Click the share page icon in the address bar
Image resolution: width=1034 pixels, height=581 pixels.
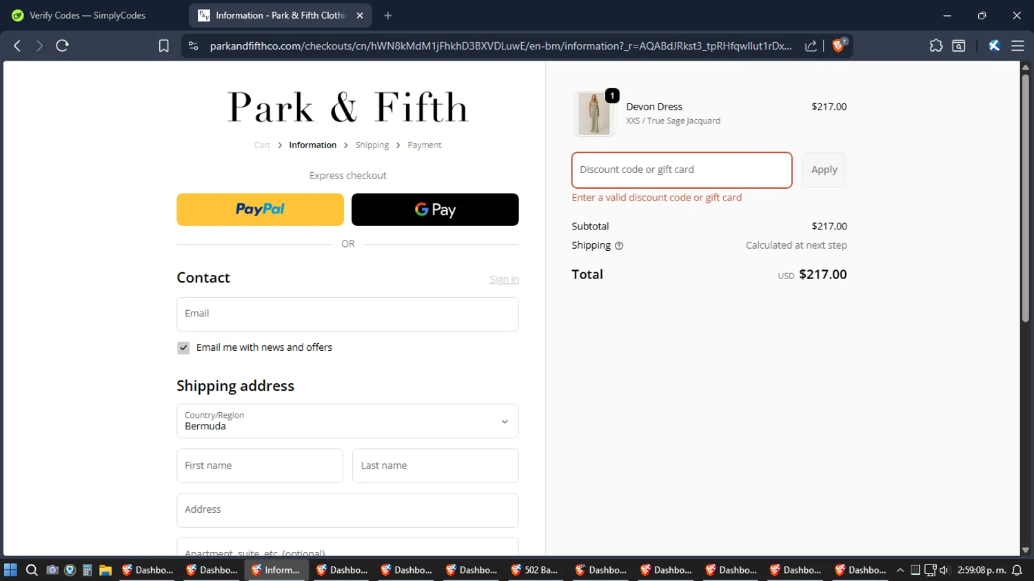(x=811, y=45)
